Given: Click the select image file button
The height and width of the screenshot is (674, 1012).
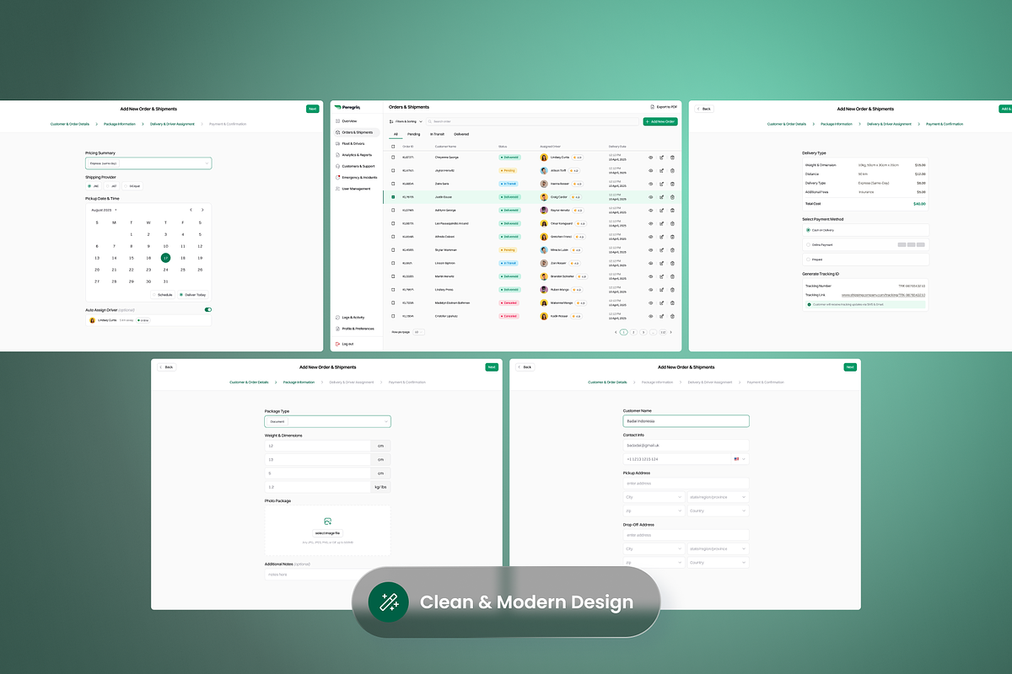Looking at the screenshot, I should click(327, 533).
